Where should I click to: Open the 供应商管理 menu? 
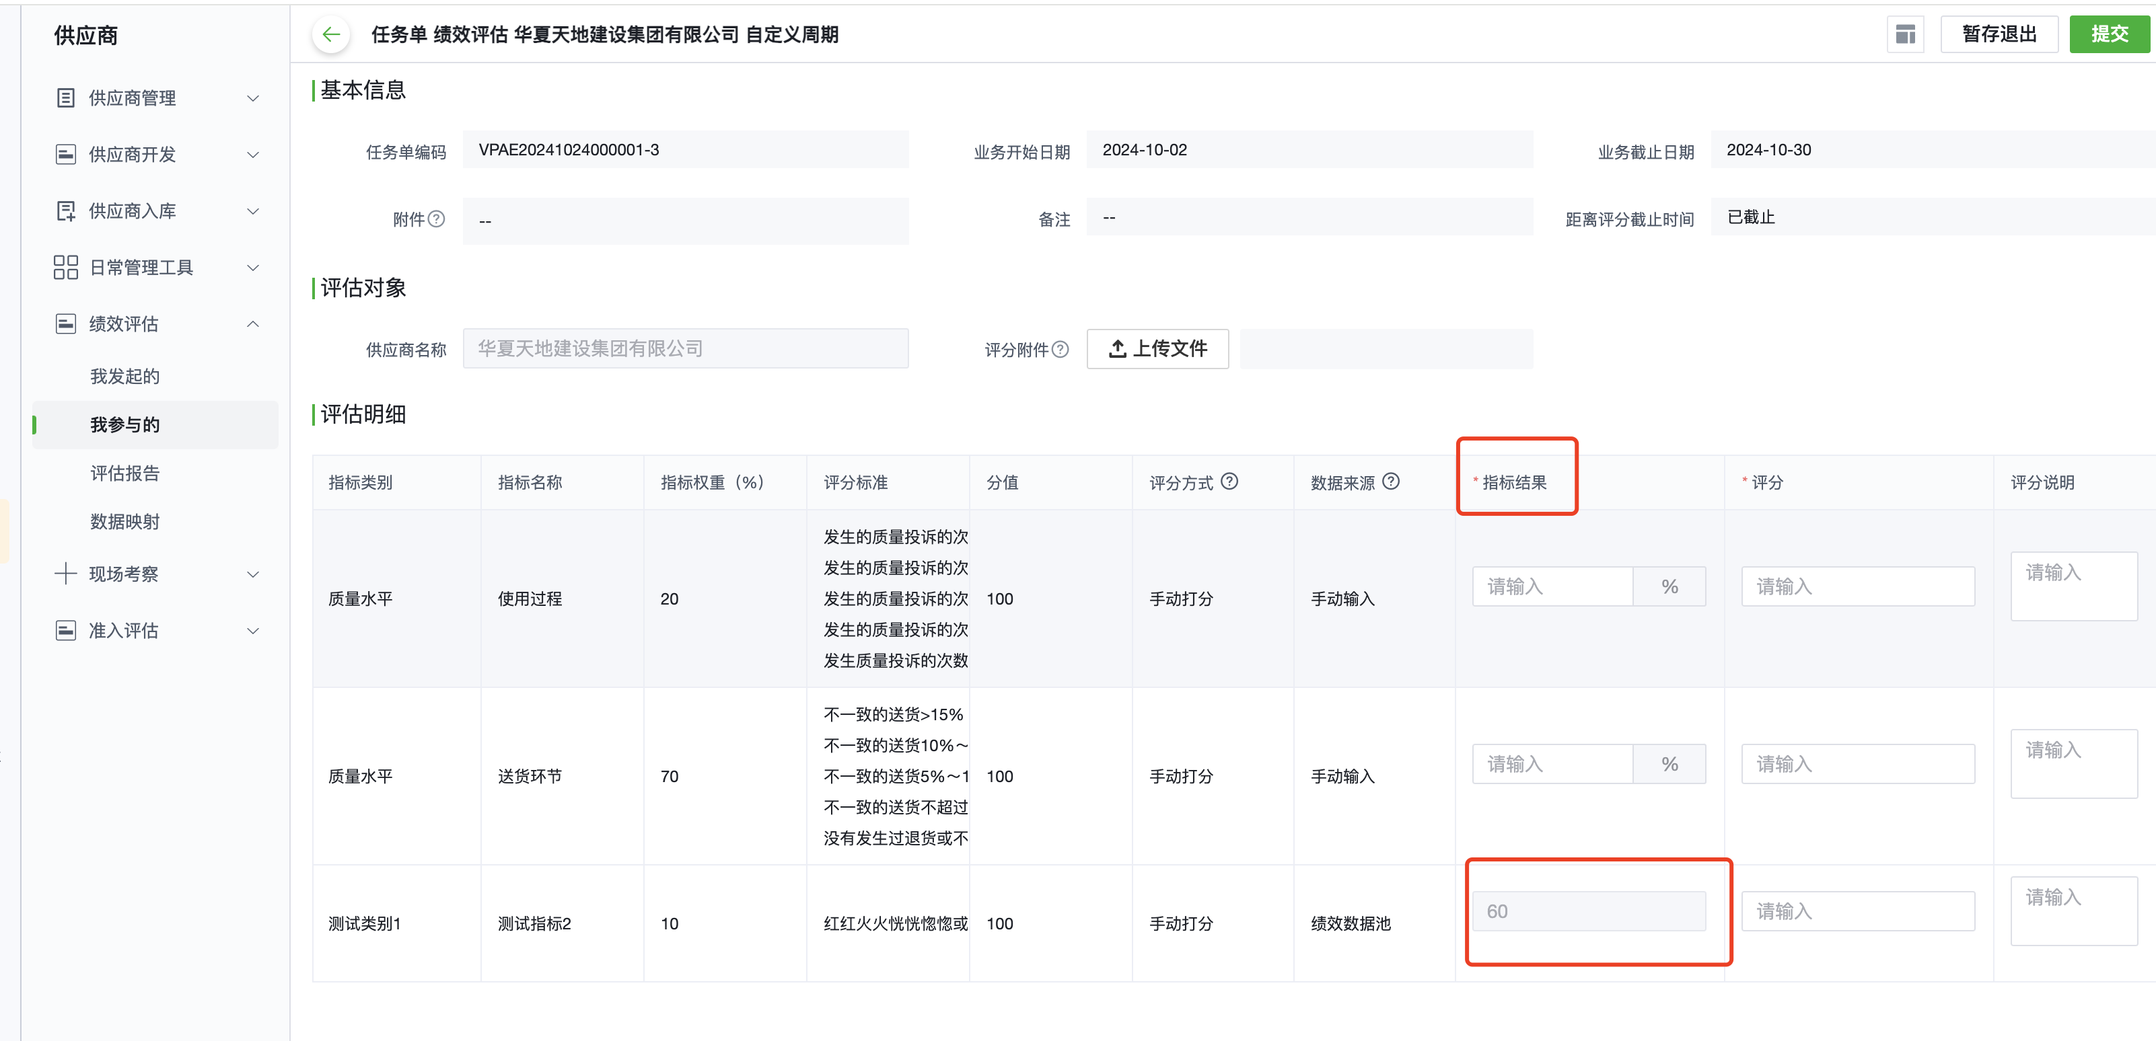click(x=155, y=98)
